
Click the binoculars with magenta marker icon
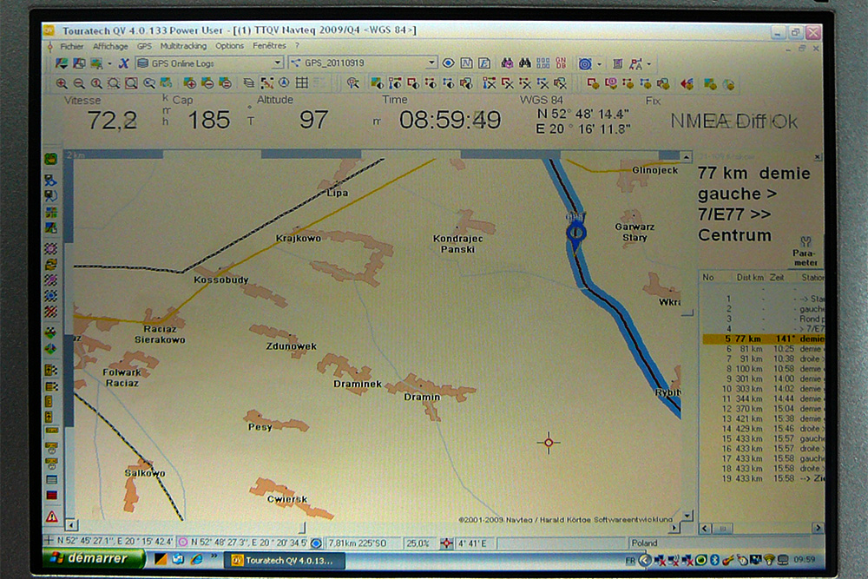coord(507,63)
